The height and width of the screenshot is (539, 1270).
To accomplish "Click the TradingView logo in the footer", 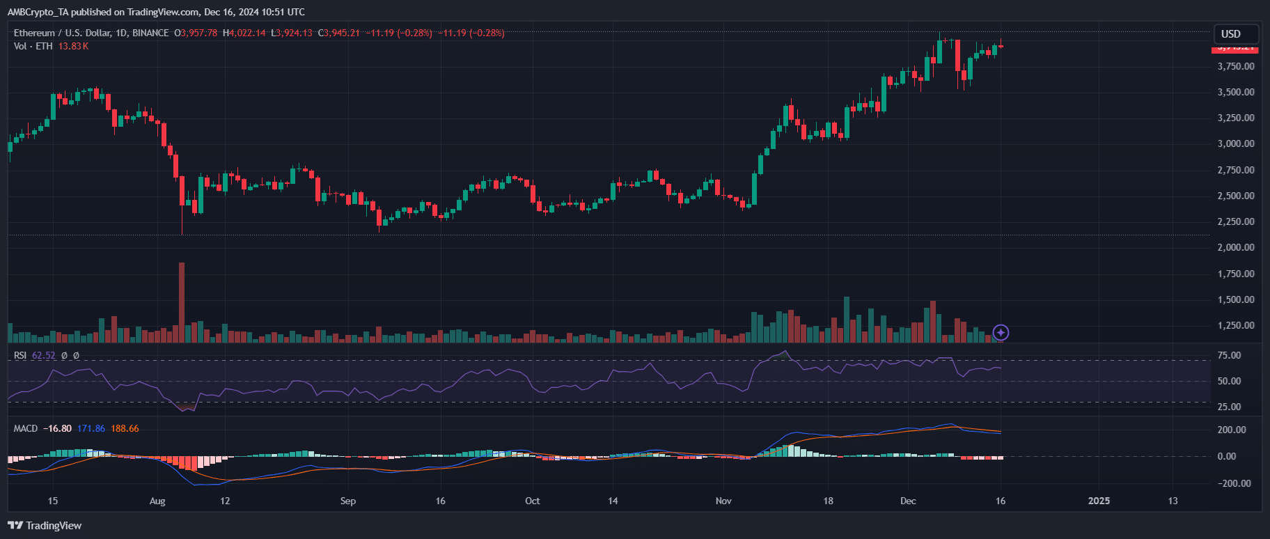I will [x=45, y=526].
